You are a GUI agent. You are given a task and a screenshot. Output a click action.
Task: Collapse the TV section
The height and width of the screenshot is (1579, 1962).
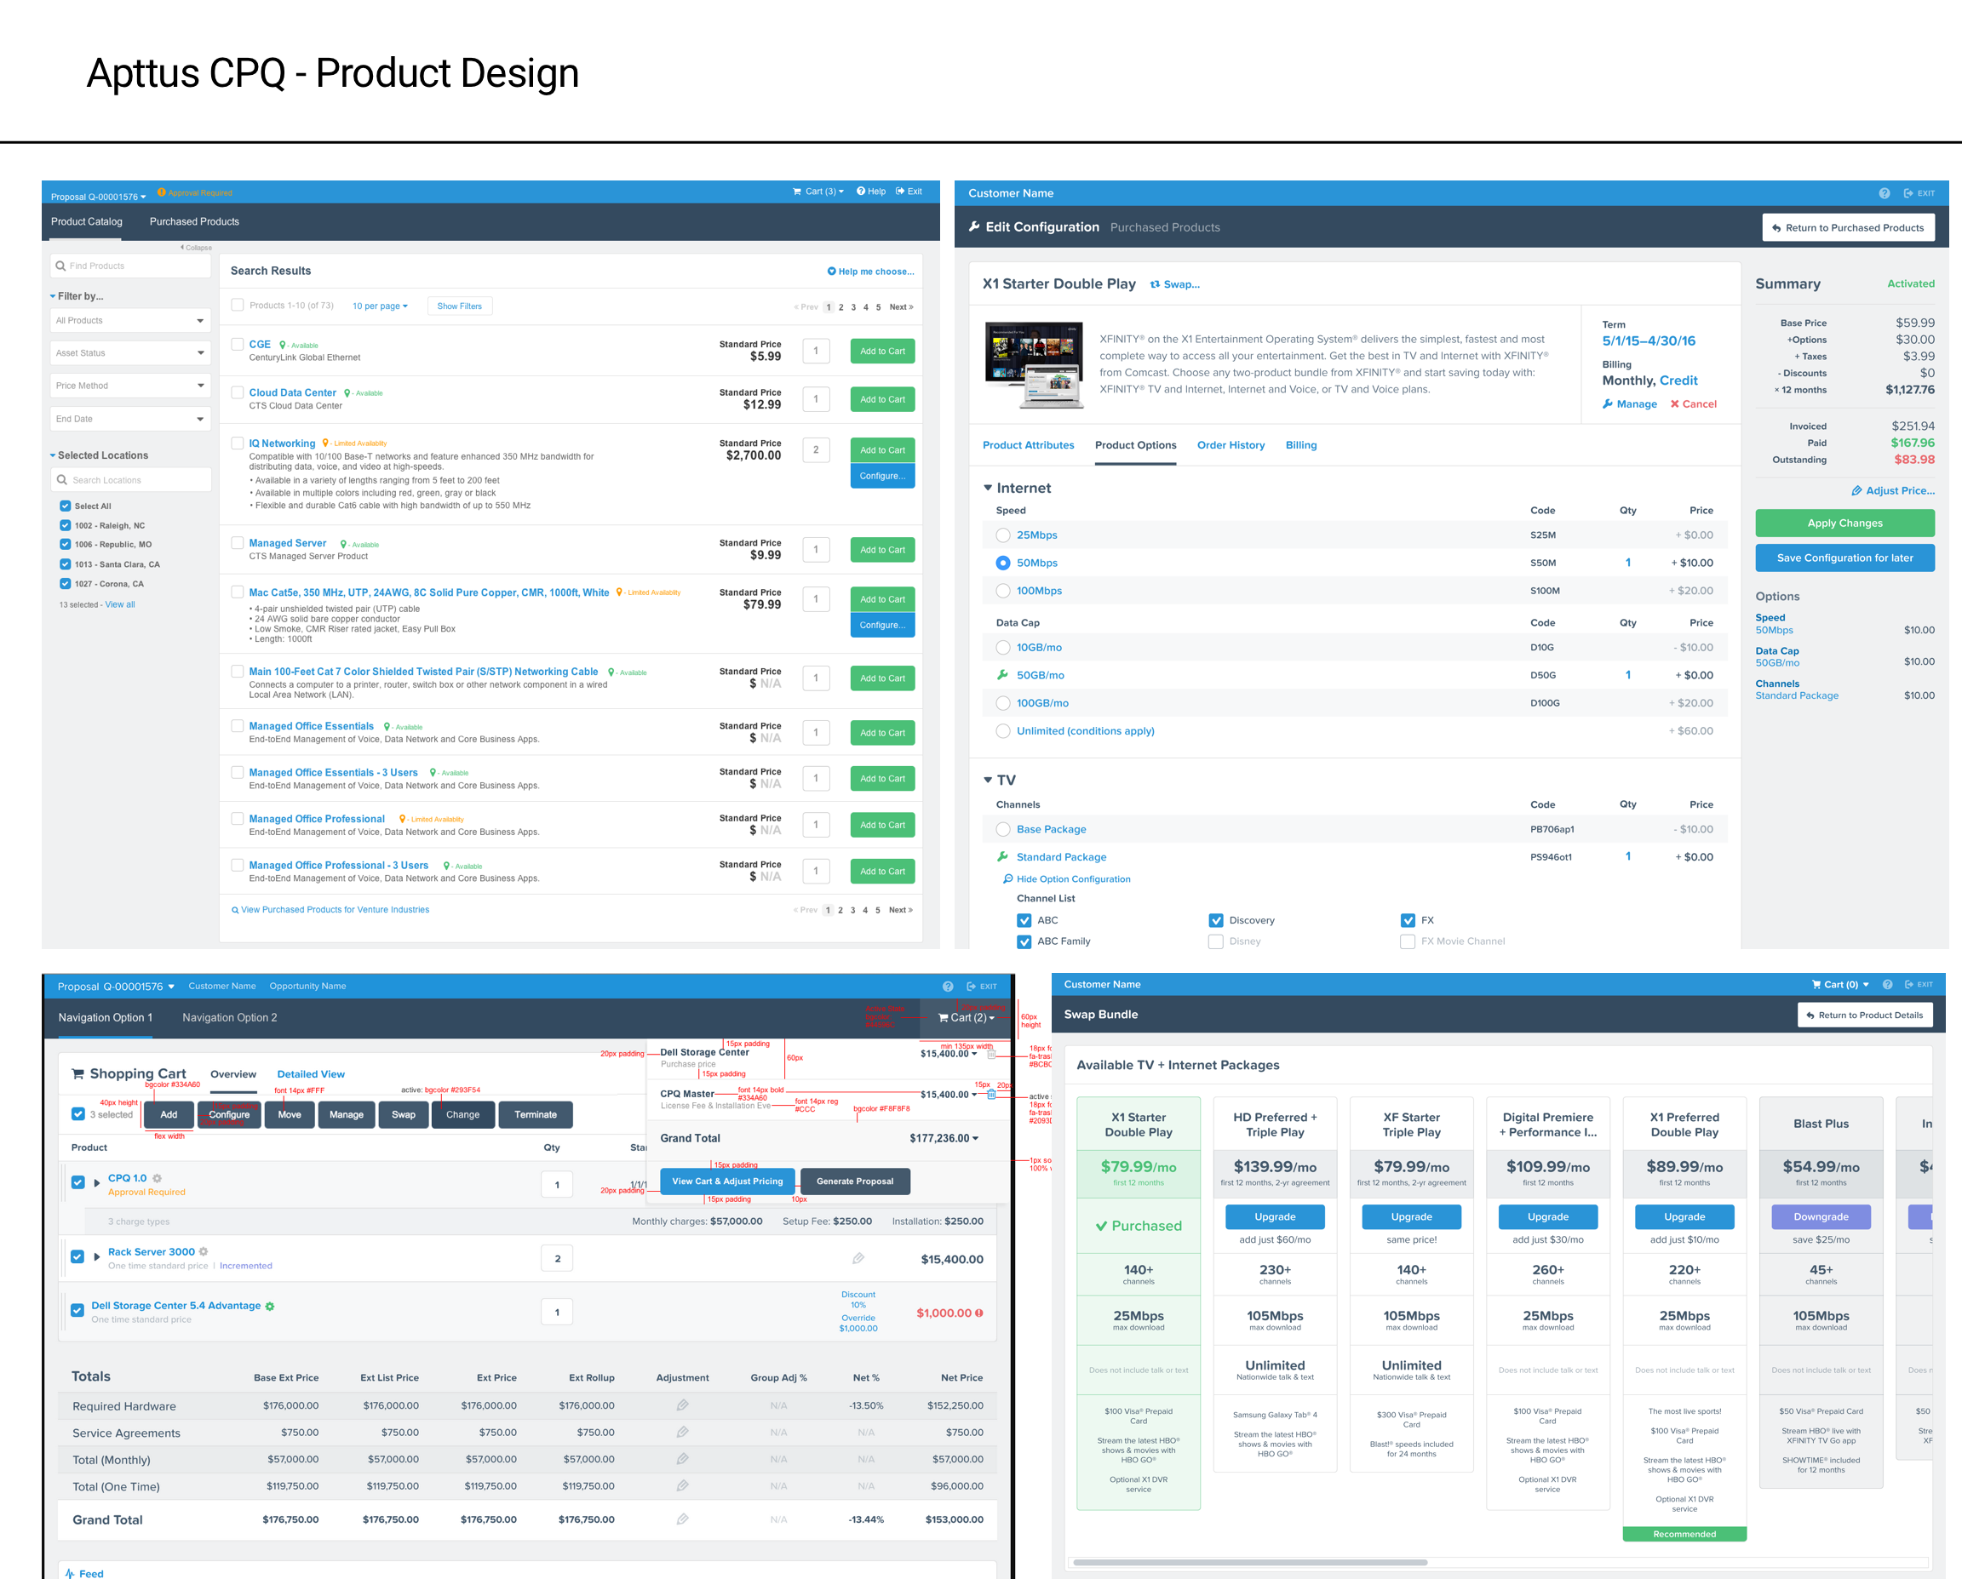989,781
